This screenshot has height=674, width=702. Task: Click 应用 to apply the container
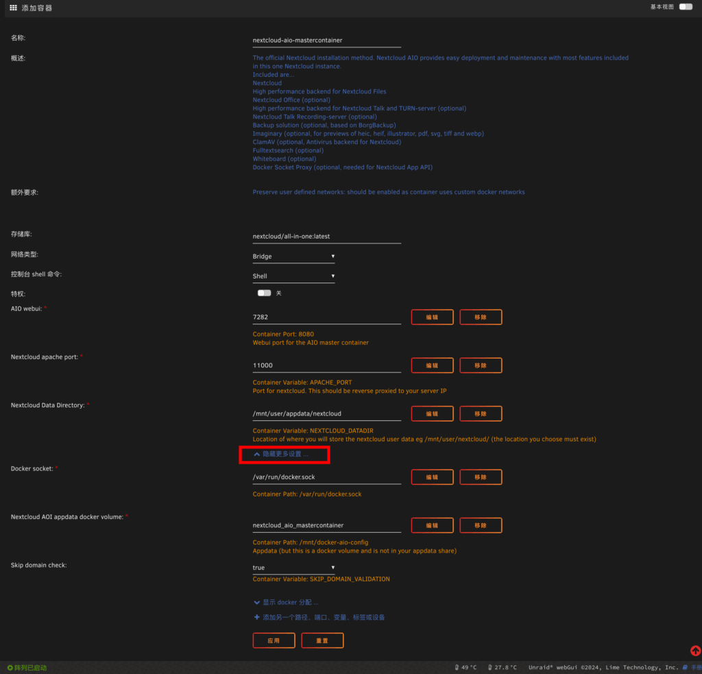(x=274, y=640)
